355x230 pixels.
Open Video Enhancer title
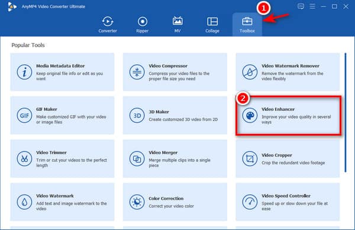tap(278, 109)
